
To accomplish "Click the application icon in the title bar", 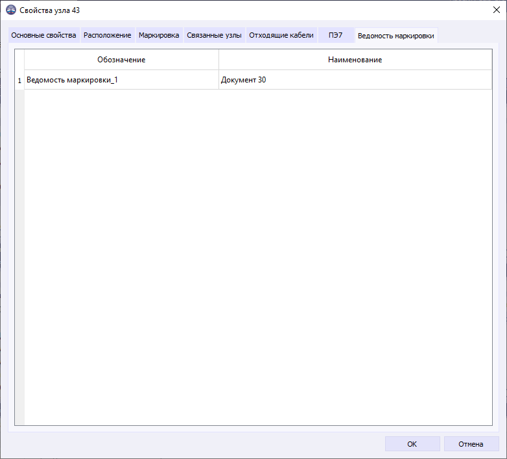I will point(11,10).
